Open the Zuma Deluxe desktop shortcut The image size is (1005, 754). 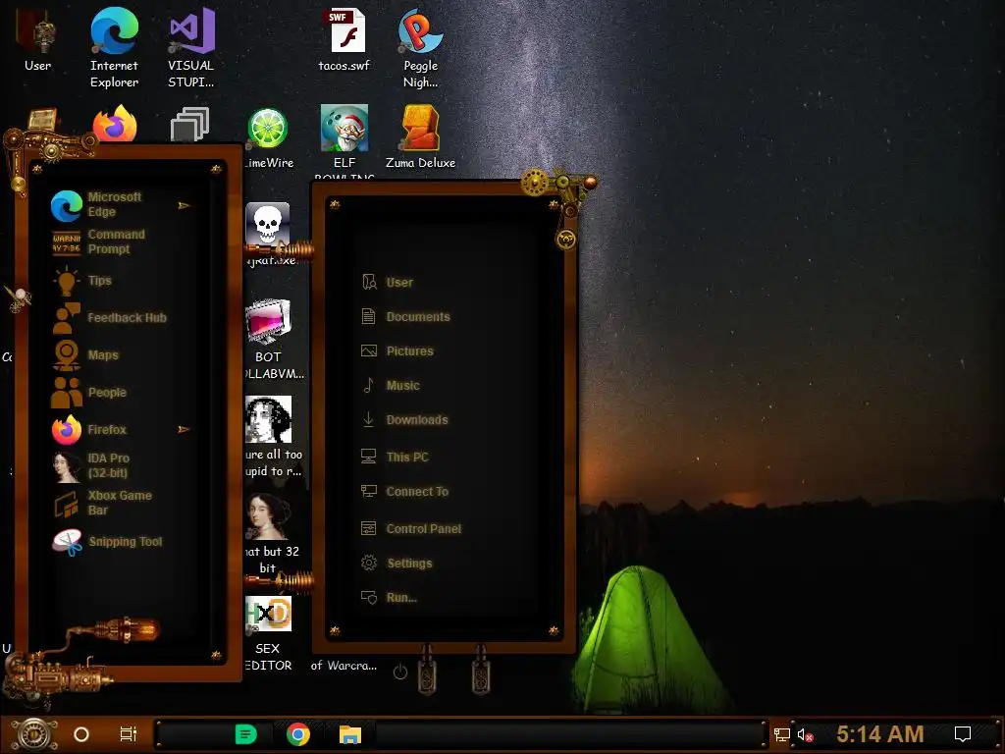(x=420, y=136)
